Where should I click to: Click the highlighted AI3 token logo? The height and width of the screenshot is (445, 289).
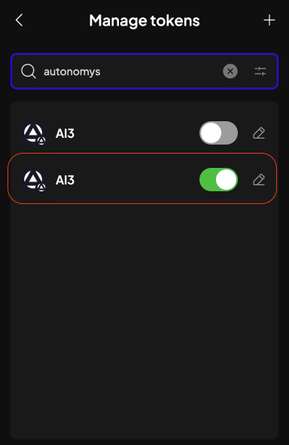coord(33,180)
